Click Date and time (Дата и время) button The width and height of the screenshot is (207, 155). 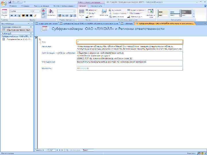(116, 17)
